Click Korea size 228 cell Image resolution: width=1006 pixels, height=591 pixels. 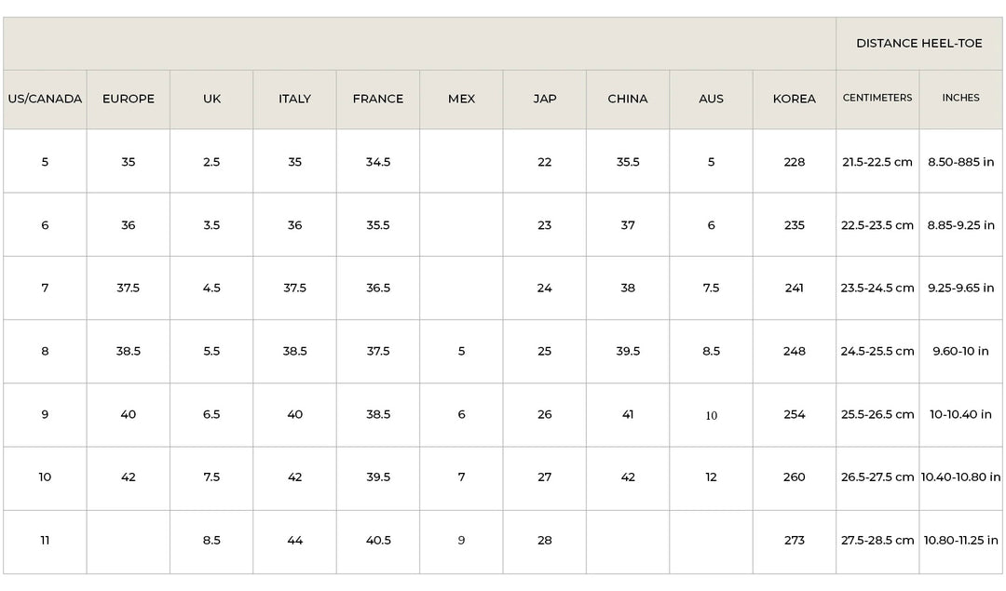click(x=795, y=162)
